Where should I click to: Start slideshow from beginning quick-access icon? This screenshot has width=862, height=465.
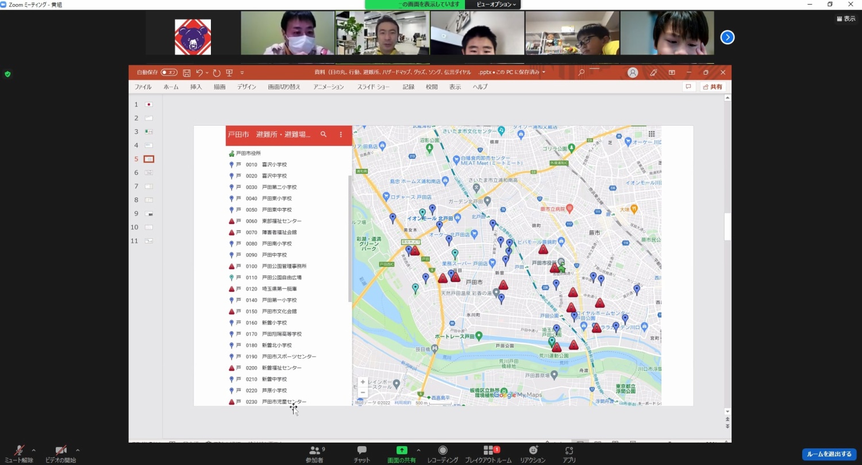coord(229,73)
